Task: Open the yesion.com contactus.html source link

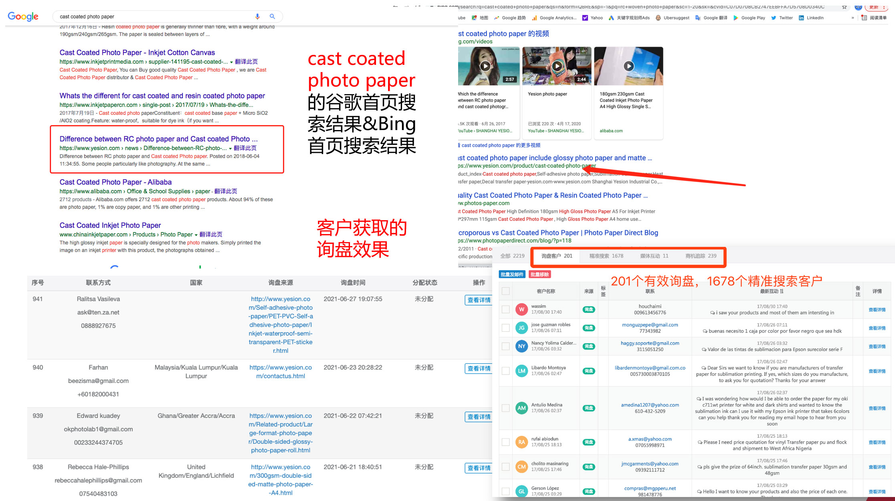Action: pyautogui.click(x=280, y=372)
